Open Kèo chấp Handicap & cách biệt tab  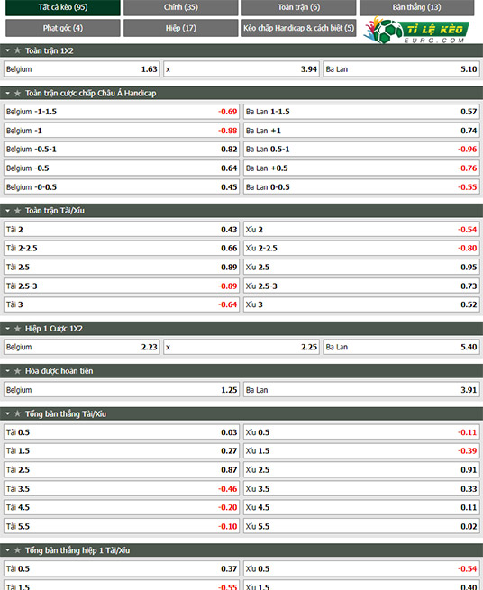click(x=298, y=28)
